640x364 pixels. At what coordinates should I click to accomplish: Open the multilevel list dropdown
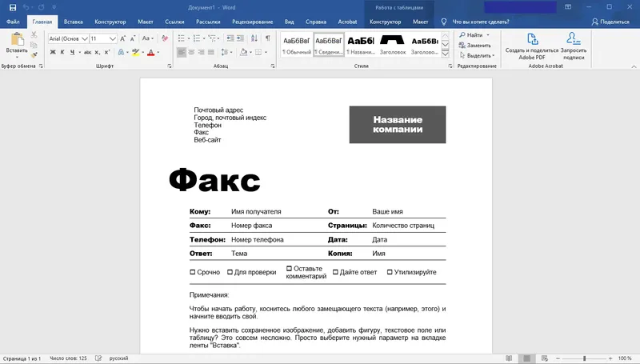218,38
